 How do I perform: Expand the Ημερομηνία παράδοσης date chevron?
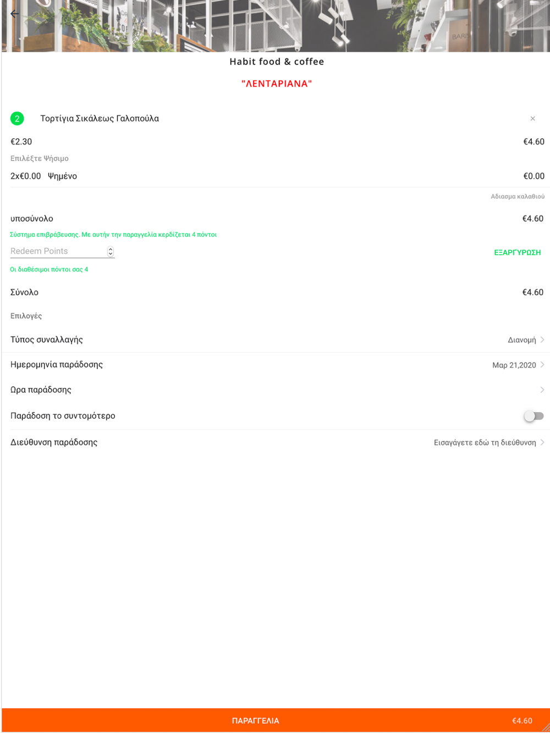pyautogui.click(x=542, y=365)
